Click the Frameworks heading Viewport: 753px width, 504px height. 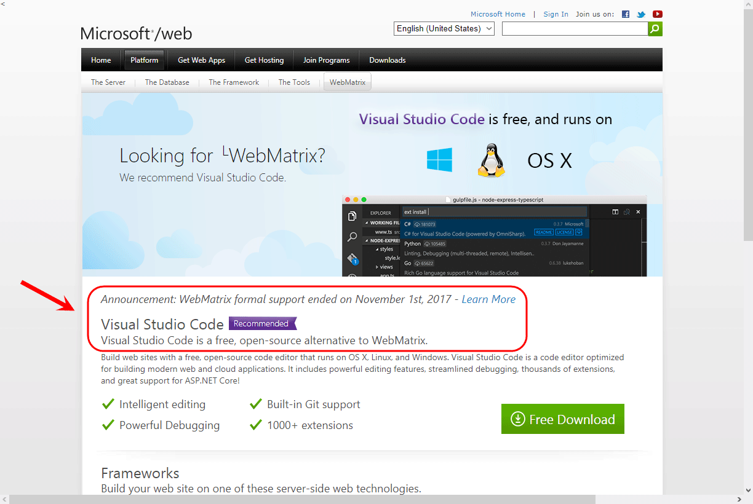coord(140,473)
